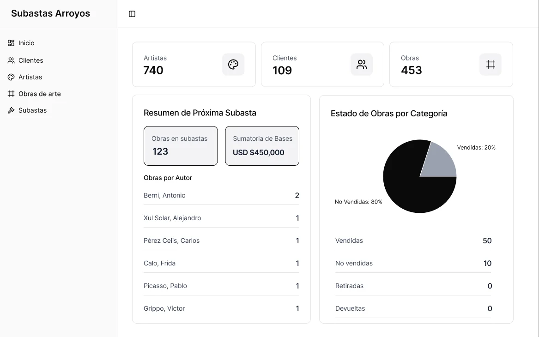The image size is (539, 337).
Task: Click the 'Calo, Frida' row
Action: [x=221, y=264]
